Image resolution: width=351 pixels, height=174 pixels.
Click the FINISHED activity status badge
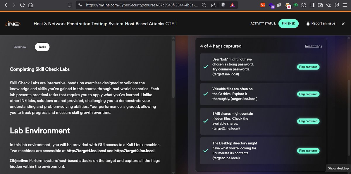[x=288, y=23]
